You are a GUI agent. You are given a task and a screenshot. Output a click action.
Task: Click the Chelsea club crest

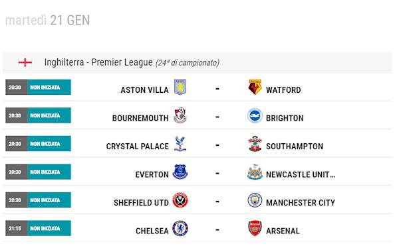(x=180, y=229)
